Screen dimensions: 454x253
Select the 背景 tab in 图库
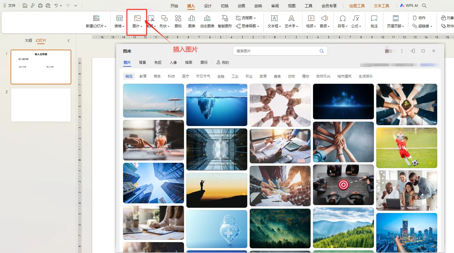point(143,62)
